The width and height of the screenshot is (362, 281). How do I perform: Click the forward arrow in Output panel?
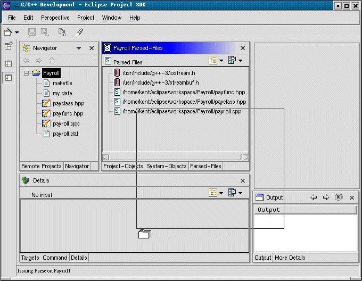(326, 197)
